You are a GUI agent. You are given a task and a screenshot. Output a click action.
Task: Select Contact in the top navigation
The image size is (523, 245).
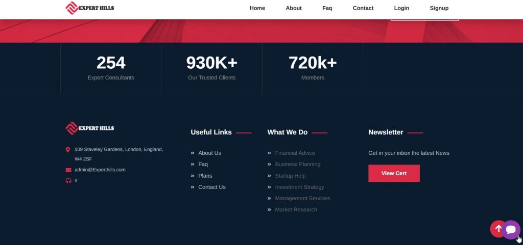pyautogui.click(x=363, y=8)
